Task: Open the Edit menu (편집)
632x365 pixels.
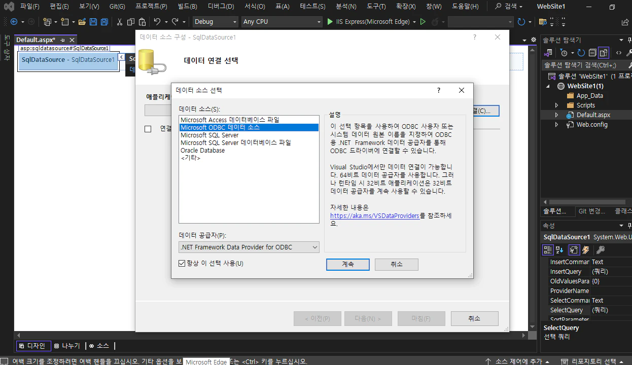Action: click(59, 7)
